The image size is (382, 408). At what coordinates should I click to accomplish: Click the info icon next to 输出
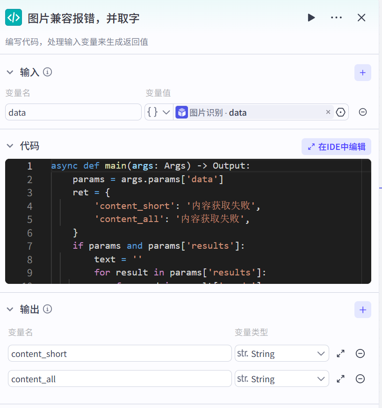(x=47, y=309)
